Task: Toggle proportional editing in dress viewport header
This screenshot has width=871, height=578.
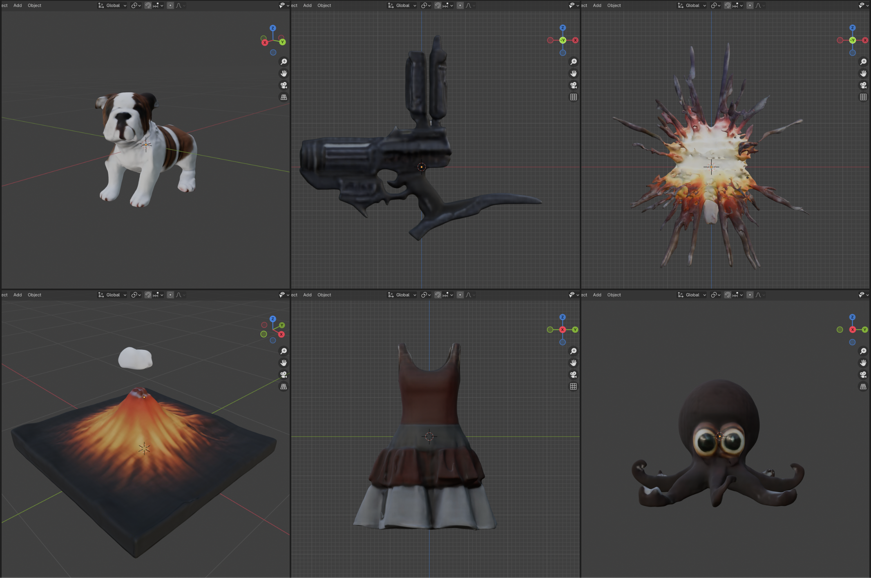Action: pos(460,295)
